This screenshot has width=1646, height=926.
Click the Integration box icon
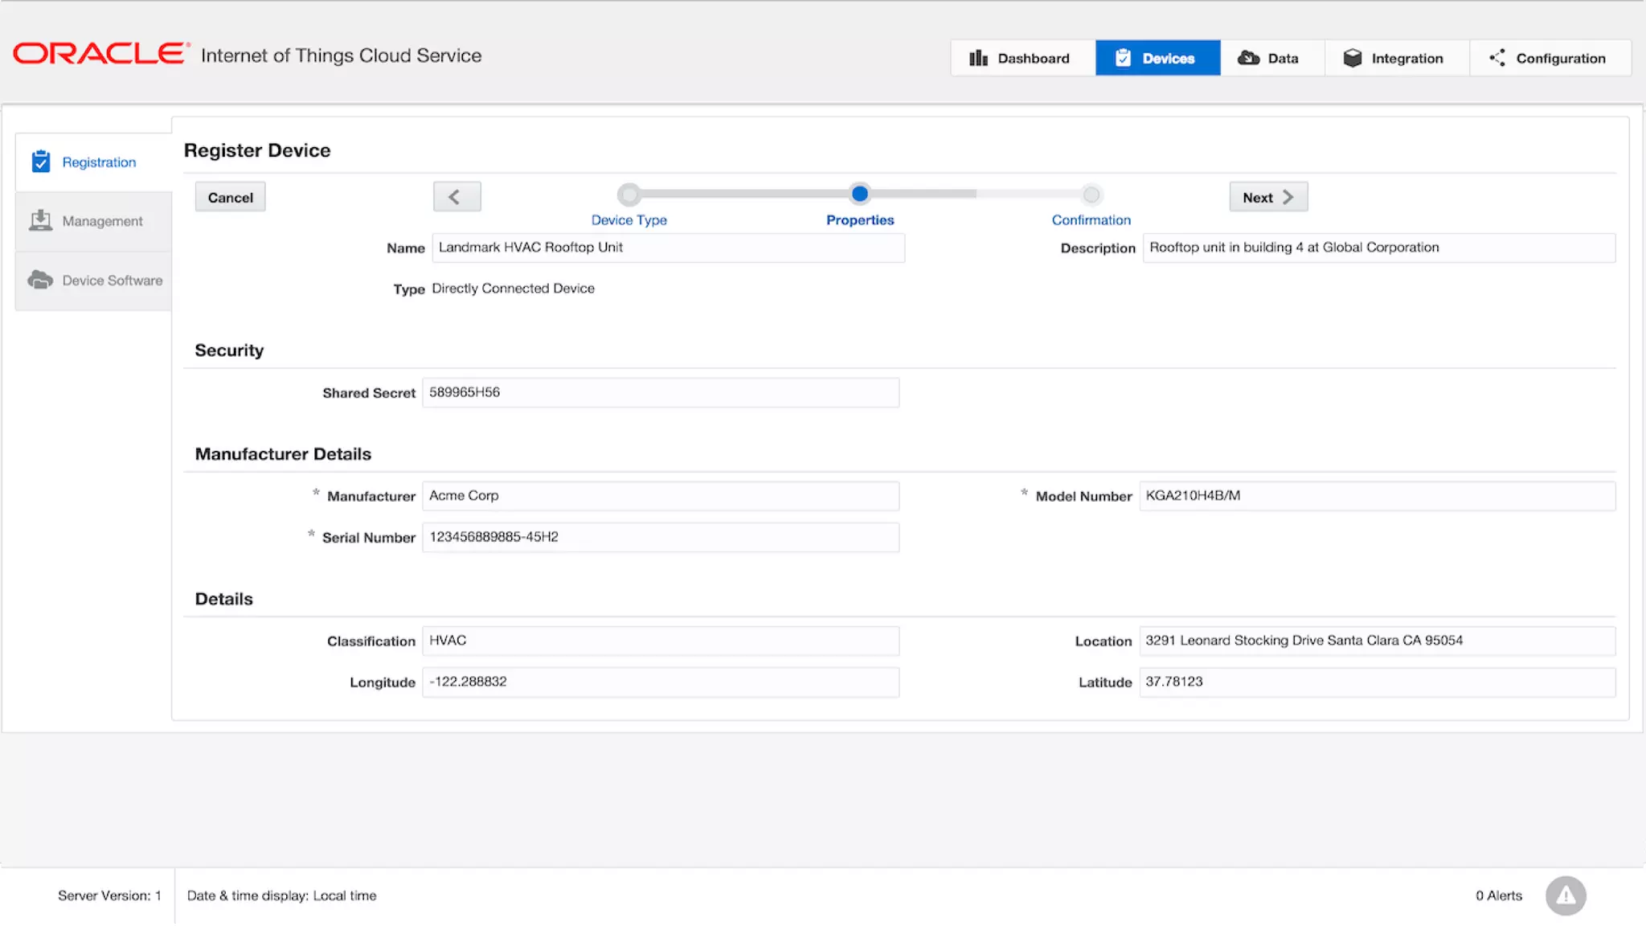pos(1353,58)
